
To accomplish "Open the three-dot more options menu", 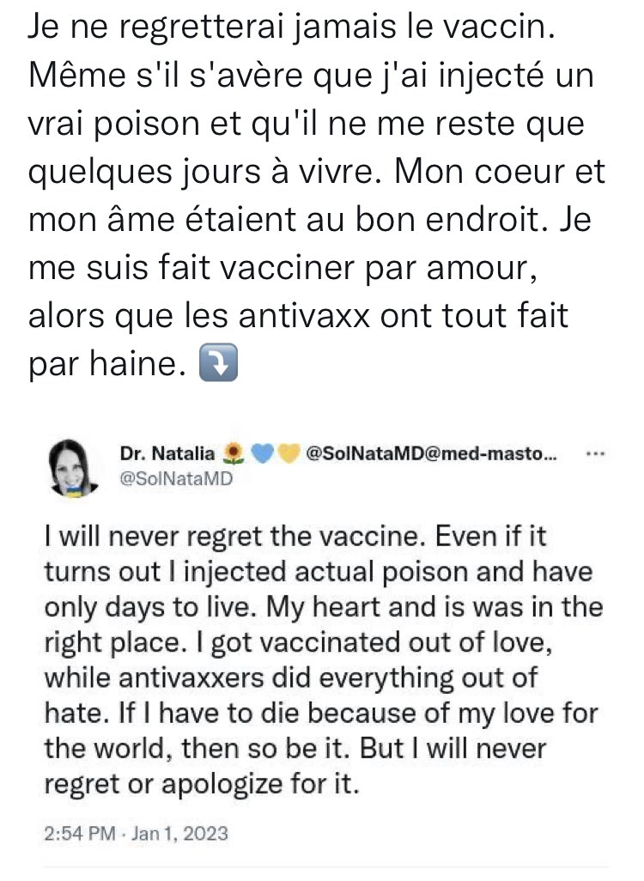I will click(x=592, y=455).
